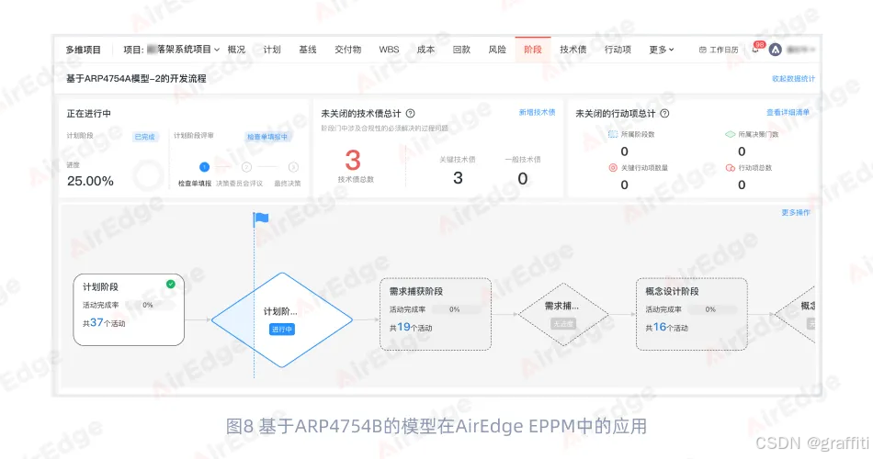The height and width of the screenshot is (459, 873).
Task: Click the 需求捕获阶段 activity completion bar
Action: 455,309
